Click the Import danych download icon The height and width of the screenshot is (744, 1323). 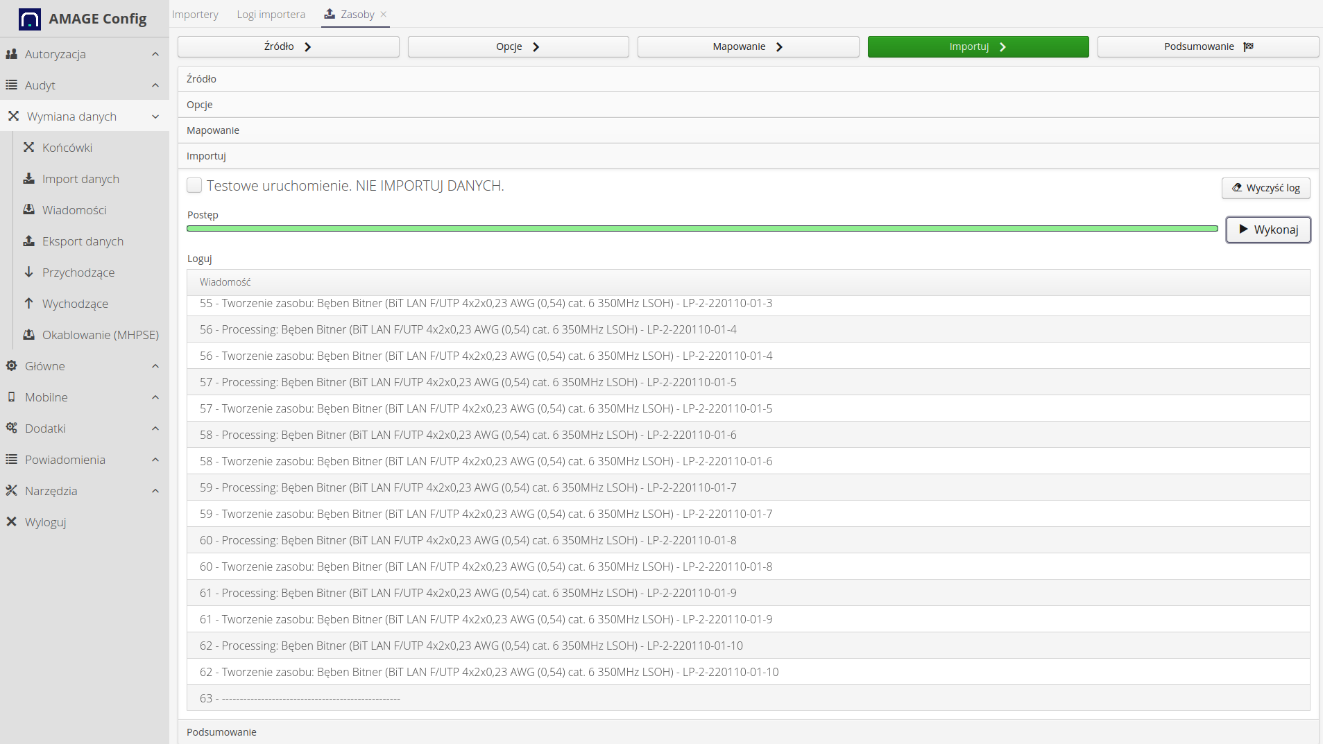[28, 178]
